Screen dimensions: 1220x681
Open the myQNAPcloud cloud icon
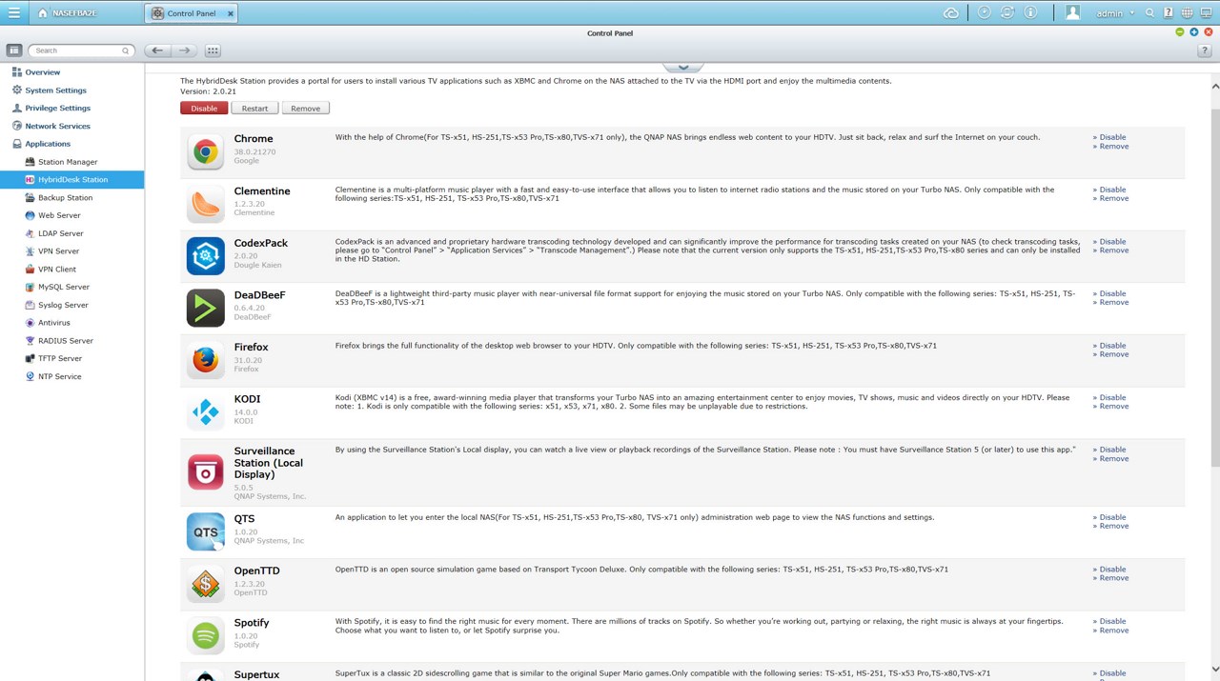pos(950,12)
